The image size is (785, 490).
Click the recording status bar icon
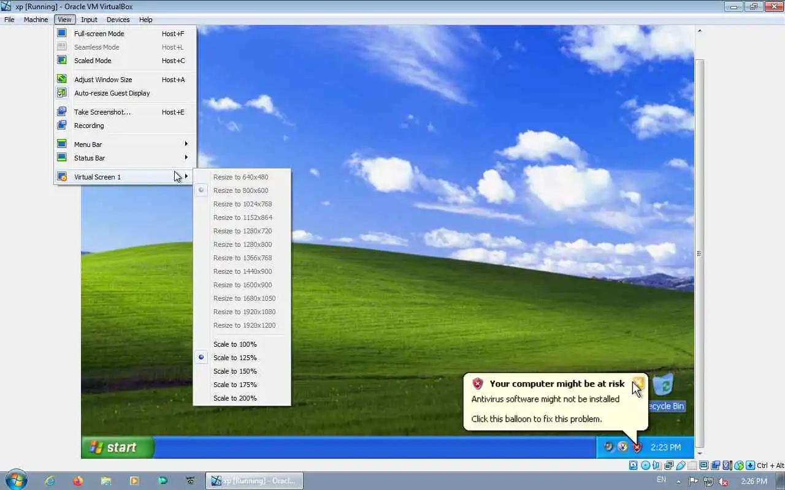pyautogui.click(x=715, y=466)
